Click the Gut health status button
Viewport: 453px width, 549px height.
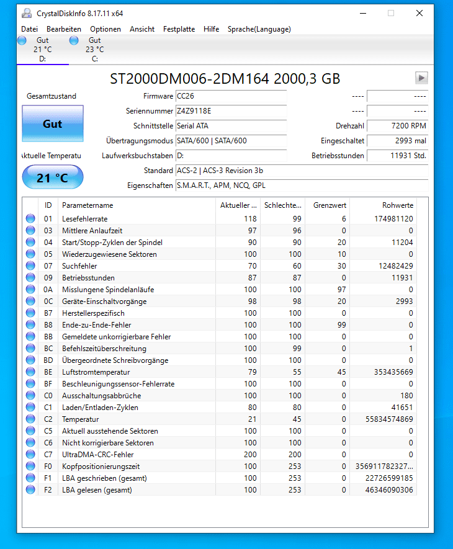pos(53,123)
